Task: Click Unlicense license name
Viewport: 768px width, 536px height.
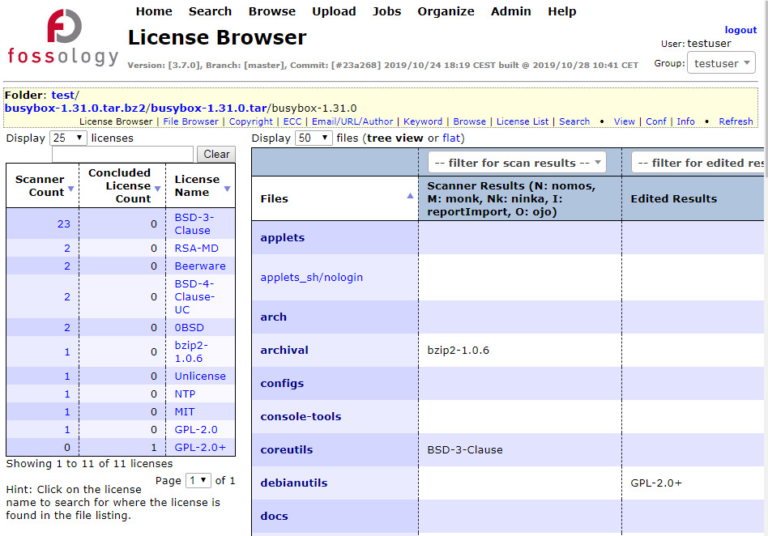Action: pos(200,376)
